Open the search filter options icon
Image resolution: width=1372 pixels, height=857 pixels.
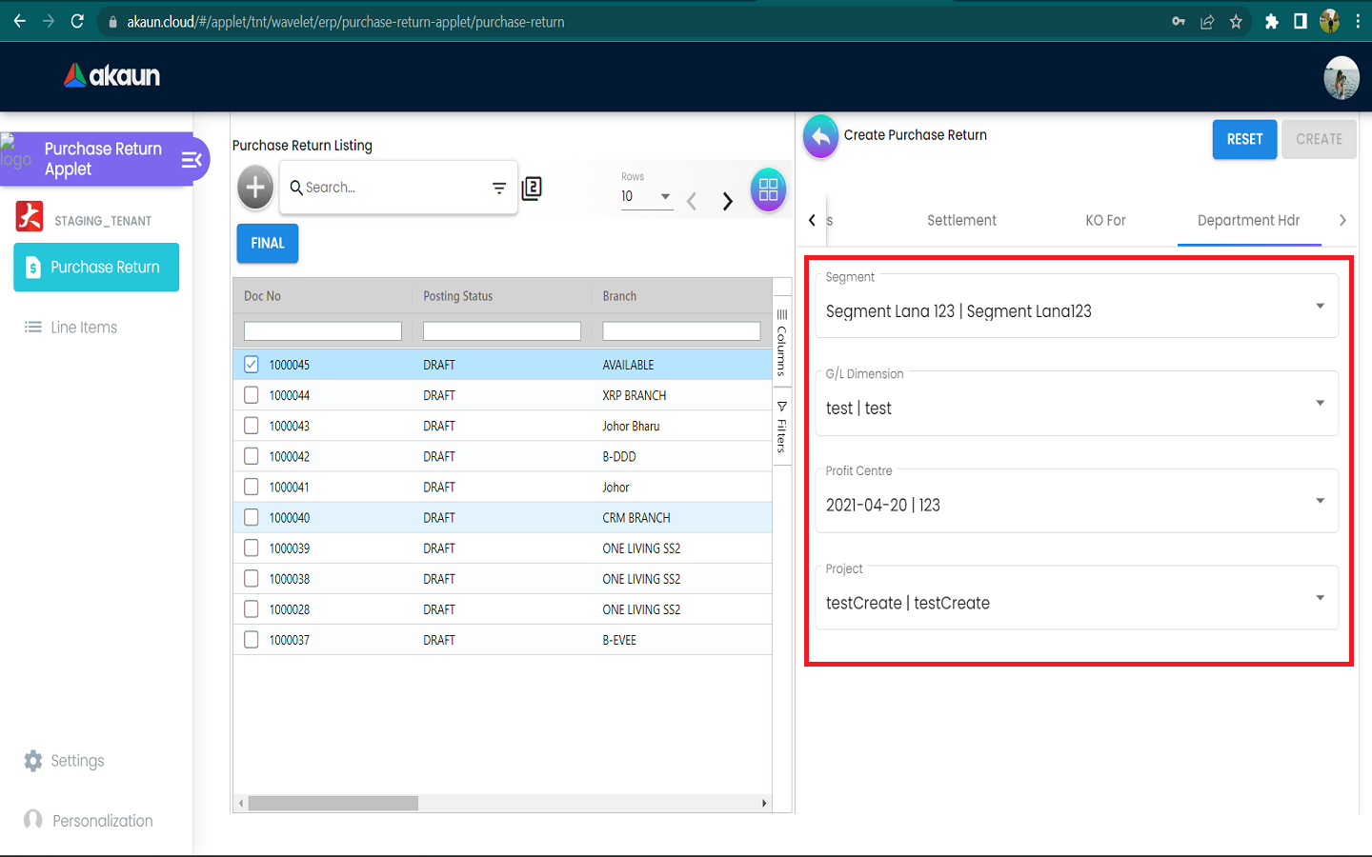pos(498,189)
